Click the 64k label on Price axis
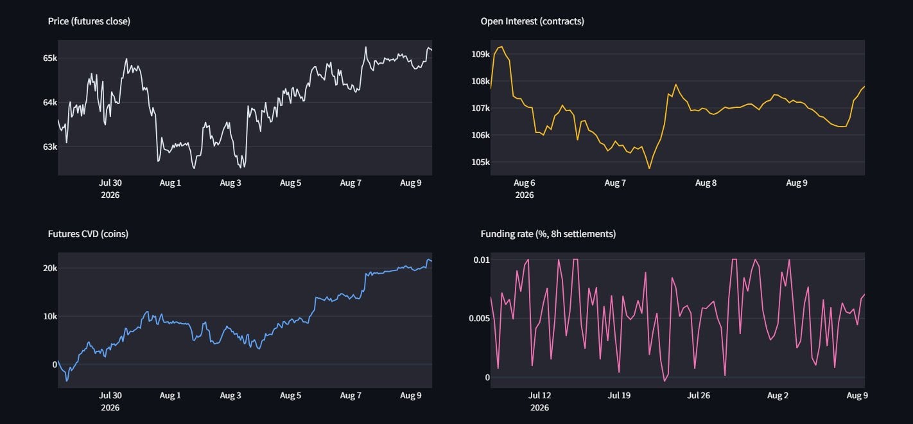 click(x=50, y=102)
